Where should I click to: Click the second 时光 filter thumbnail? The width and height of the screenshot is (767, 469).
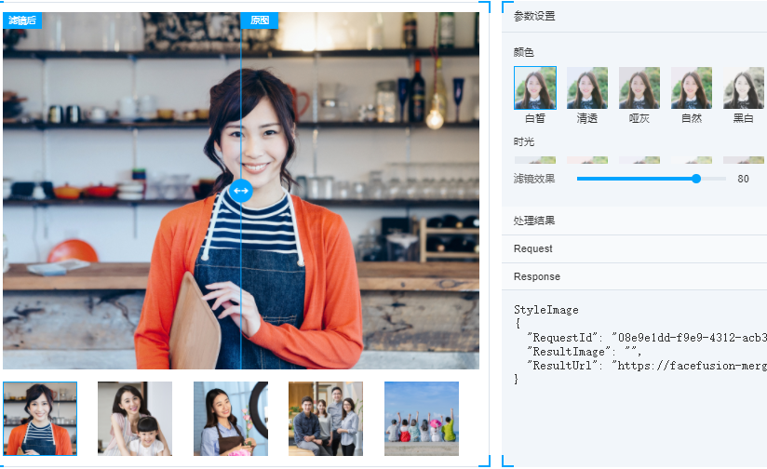click(x=587, y=160)
